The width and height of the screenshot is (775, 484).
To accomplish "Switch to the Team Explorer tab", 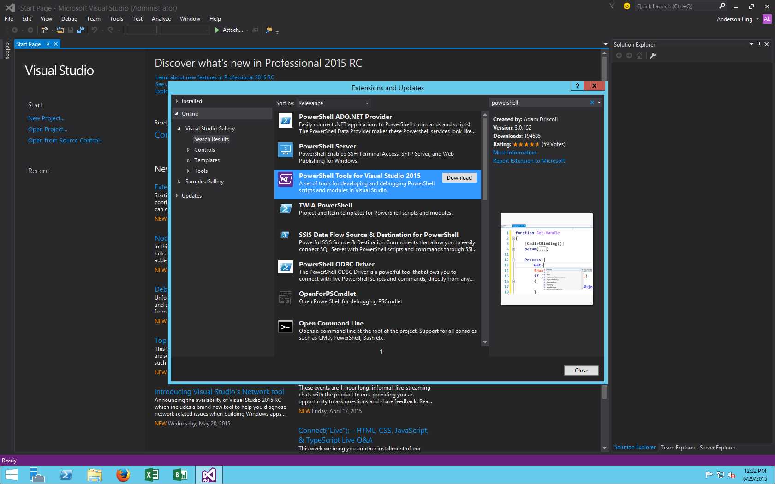I will 677,447.
